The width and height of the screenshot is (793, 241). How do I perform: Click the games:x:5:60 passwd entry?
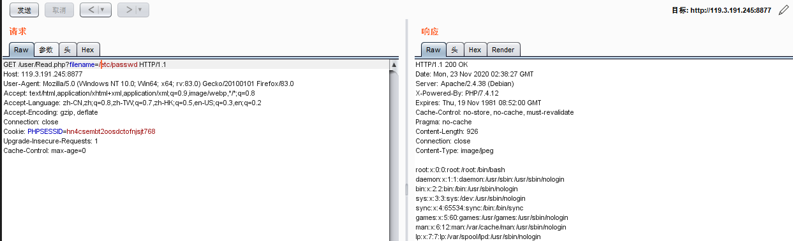click(492, 217)
